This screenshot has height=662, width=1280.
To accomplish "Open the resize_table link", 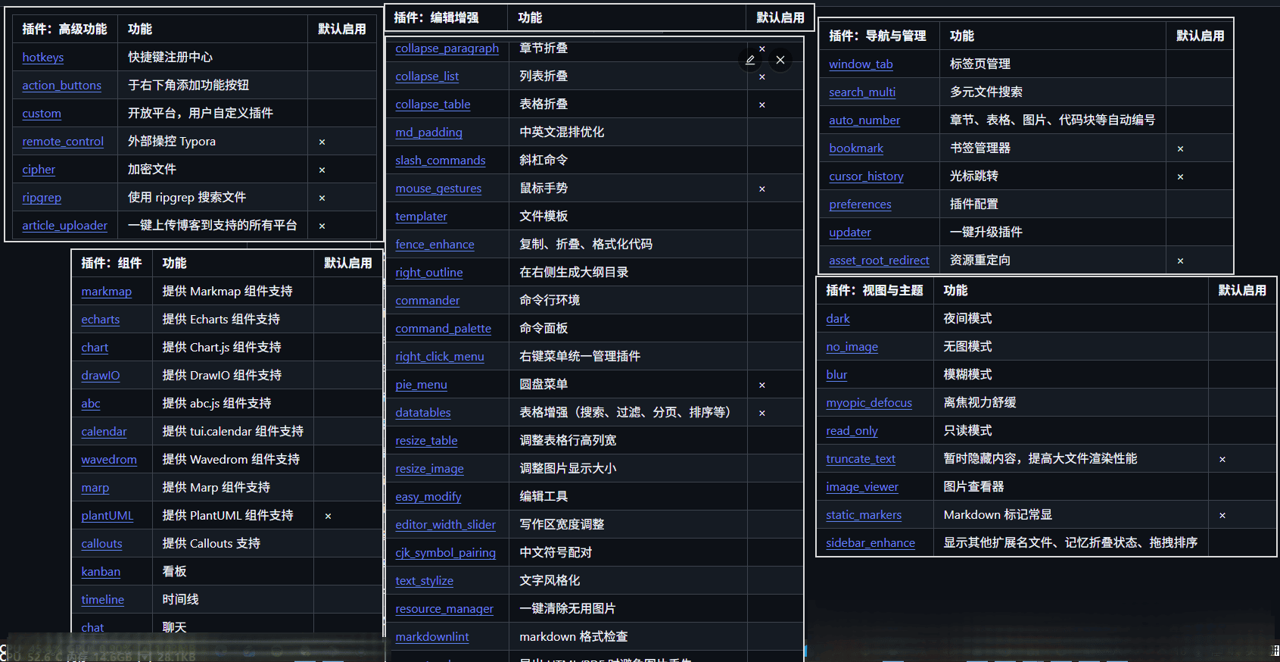I will [x=426, y=441].
